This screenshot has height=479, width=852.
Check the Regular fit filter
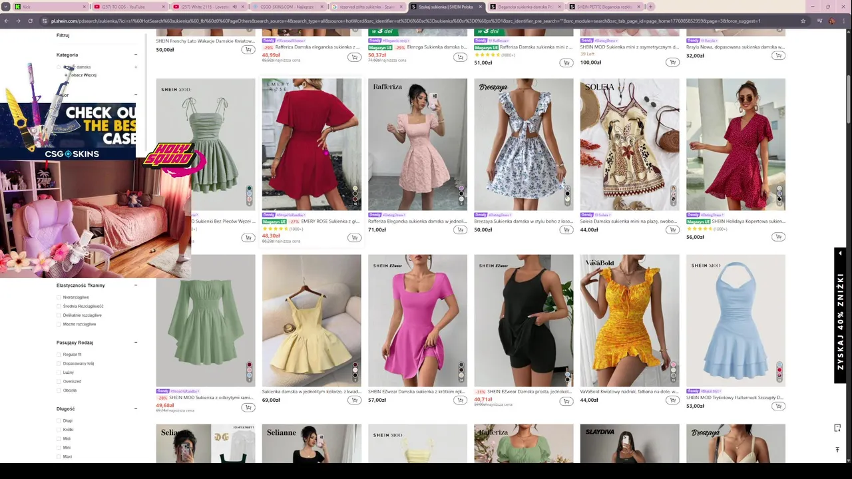(59, 355)
